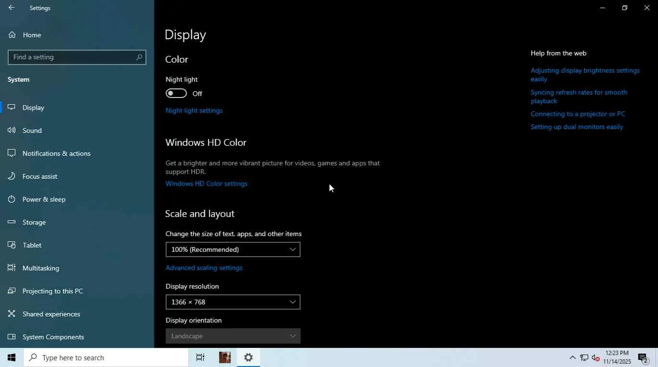Click the Settings gear icon on taskbar
Image resolution: width=658 pixels, height=367 pixels.
(x=249, y=357)
